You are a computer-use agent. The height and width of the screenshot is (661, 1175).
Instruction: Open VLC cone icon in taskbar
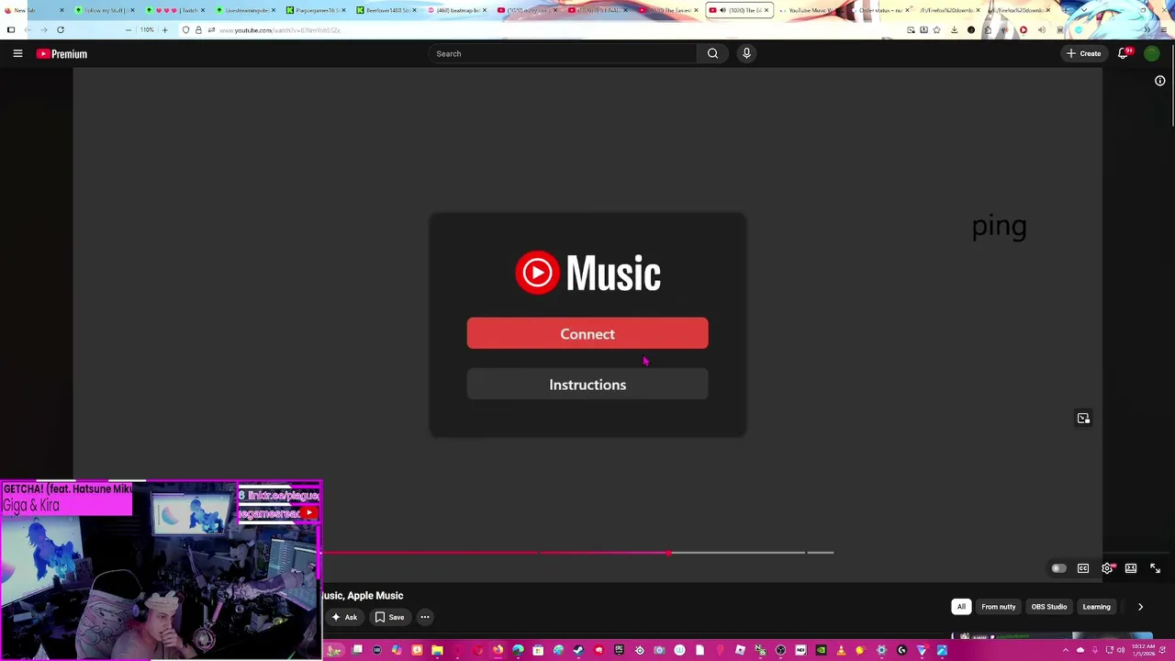coord(841,651)
